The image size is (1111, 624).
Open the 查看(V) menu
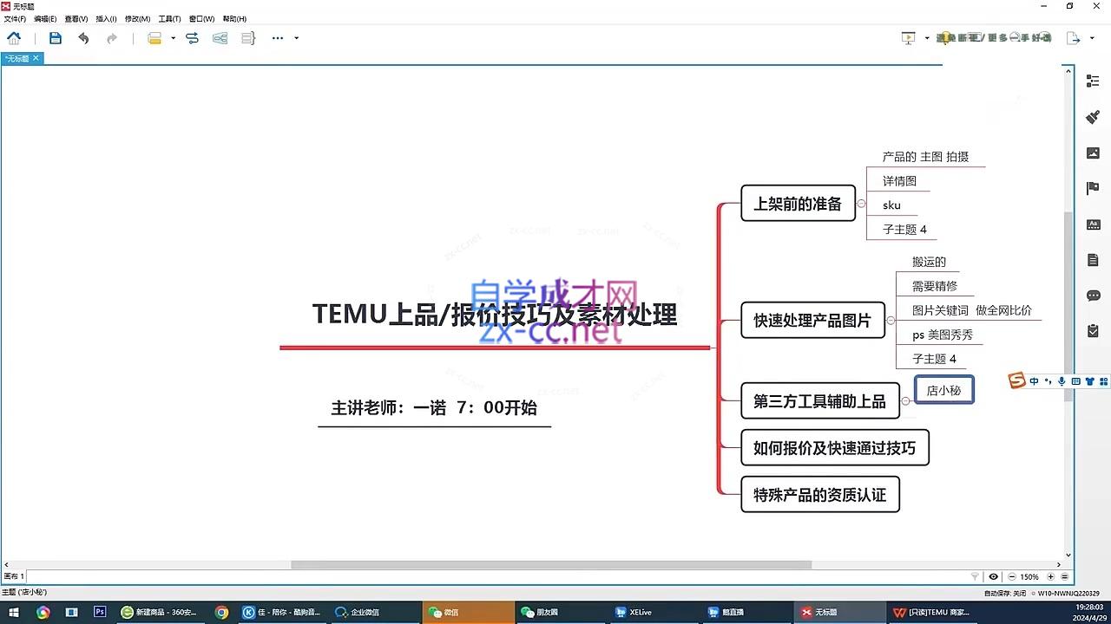pyautogui.click(x=76, y=18)
